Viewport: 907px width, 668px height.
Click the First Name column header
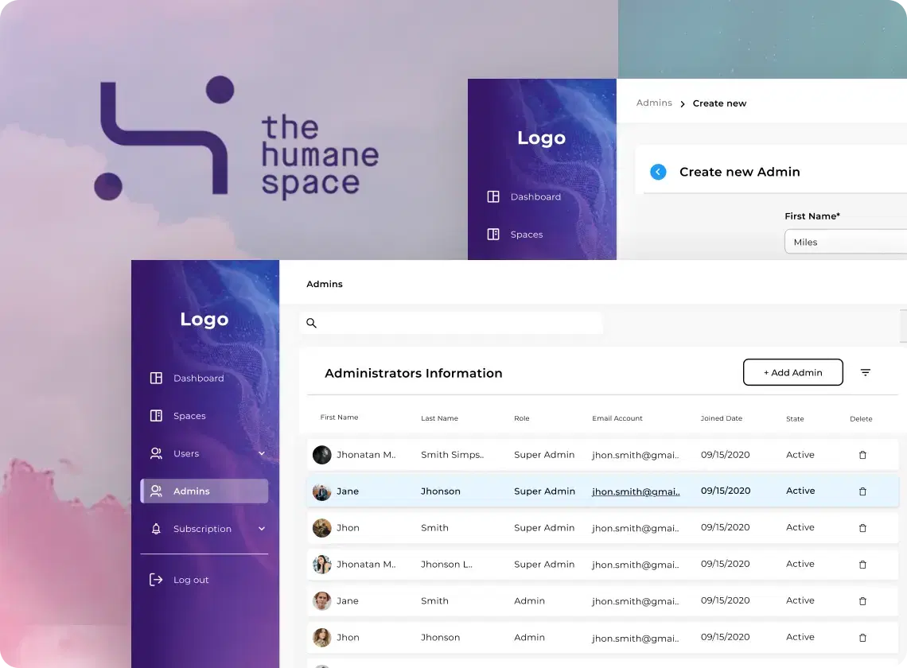339,417
